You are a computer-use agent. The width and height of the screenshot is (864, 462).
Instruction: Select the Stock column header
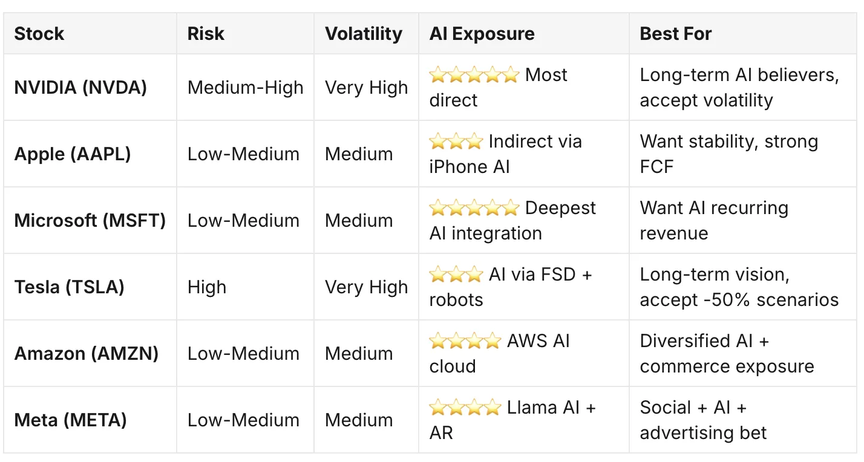(x=39, y=34)
